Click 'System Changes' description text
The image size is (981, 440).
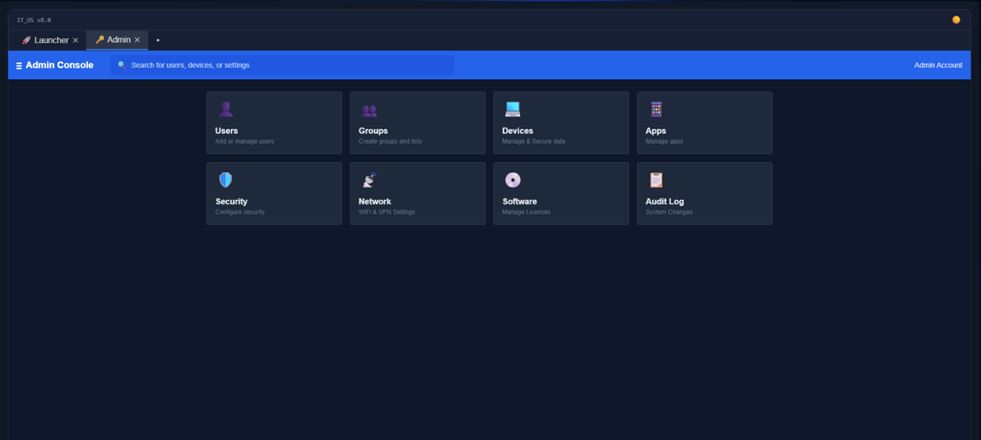point(669,212)
